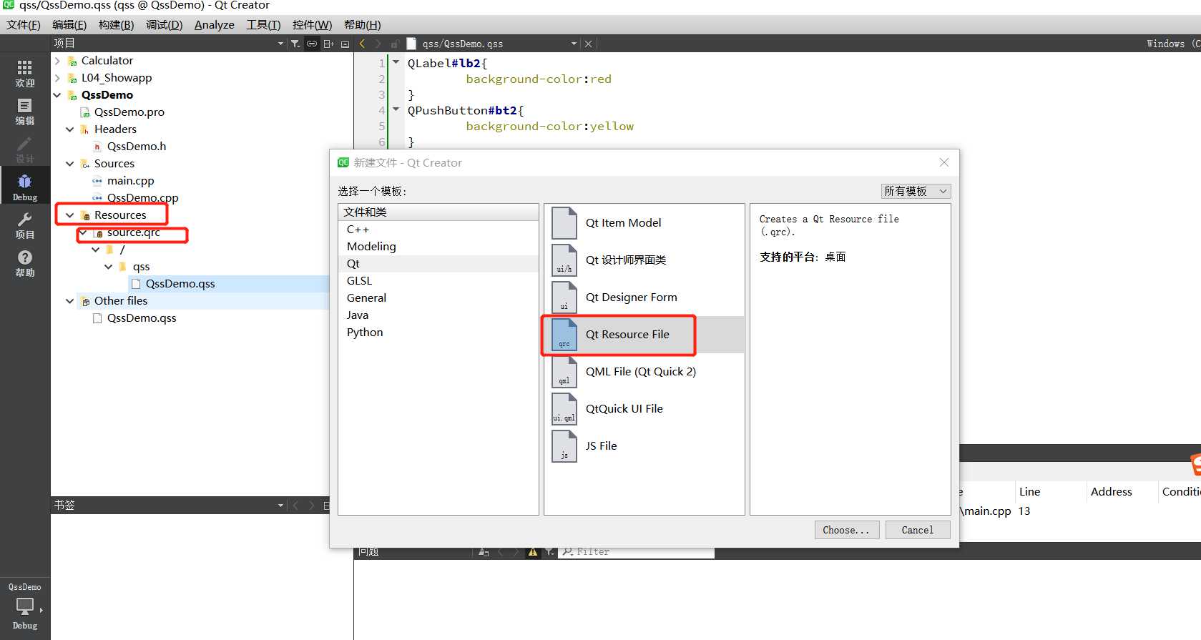This screenshot has width=1201, height=640.
Task: Expand the L04_Showapp project node
Action: (x=57, y=78)
